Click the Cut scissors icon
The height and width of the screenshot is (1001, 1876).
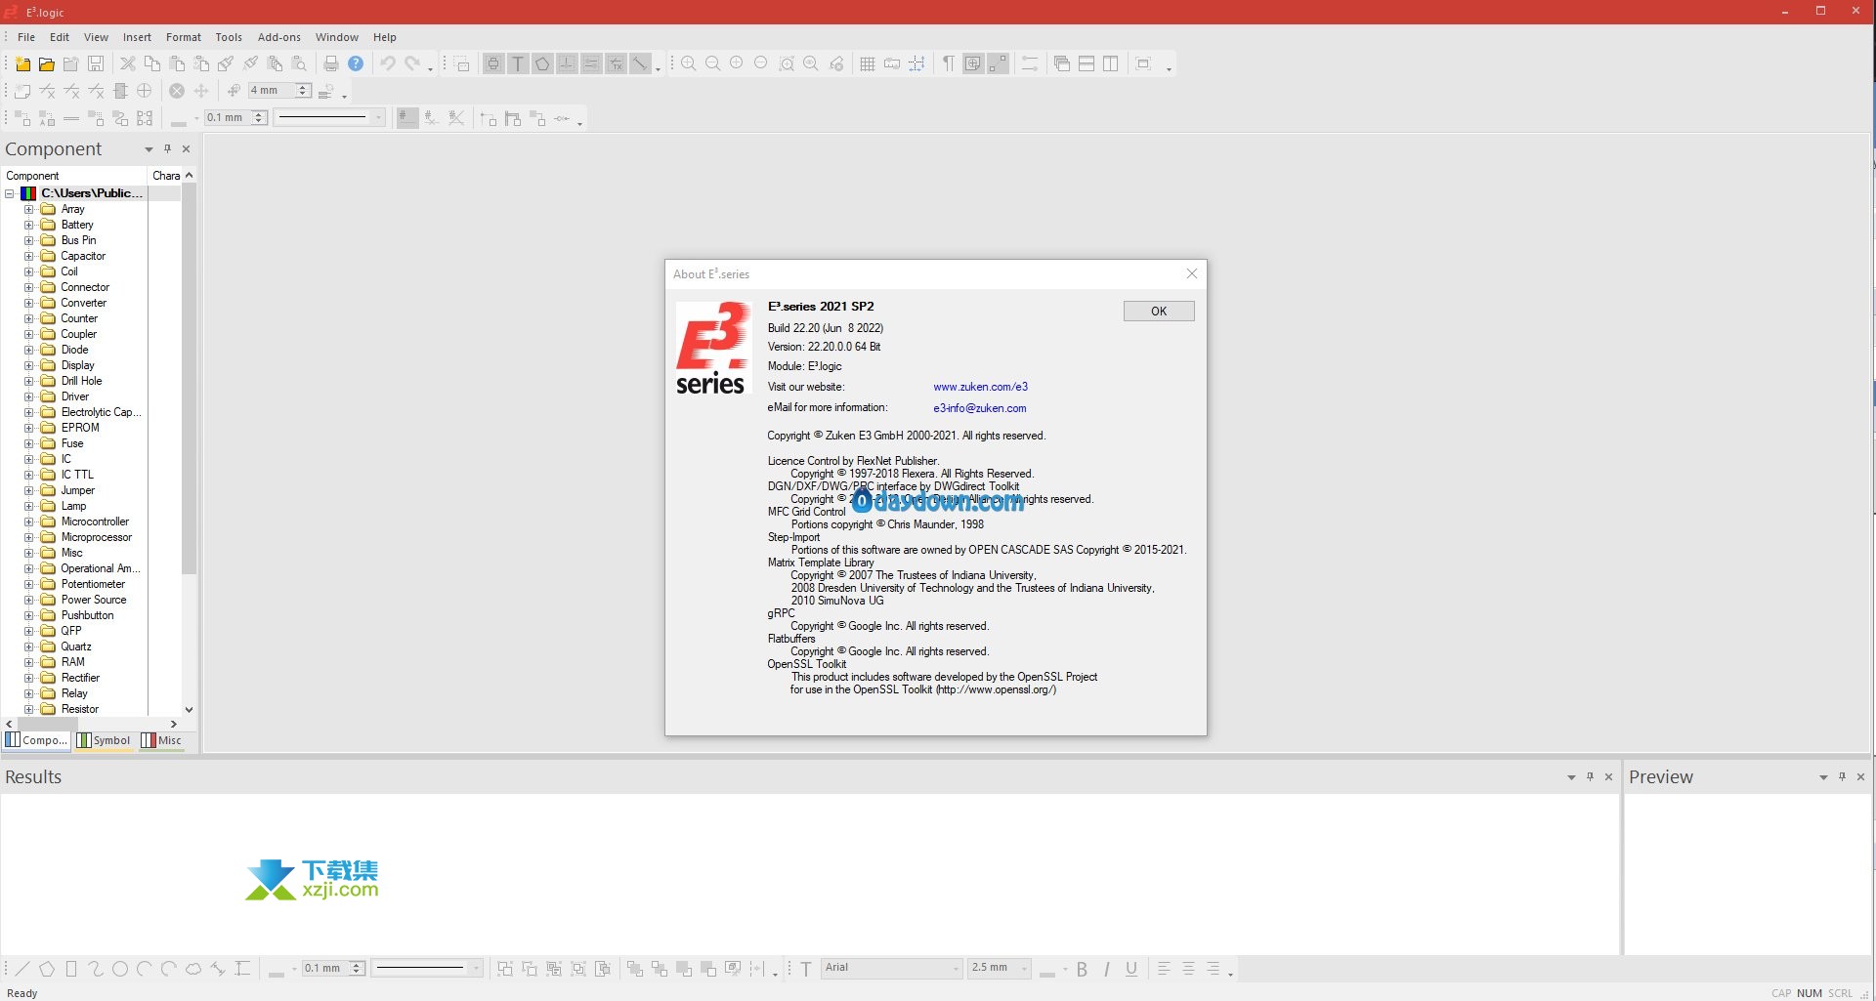128,64
